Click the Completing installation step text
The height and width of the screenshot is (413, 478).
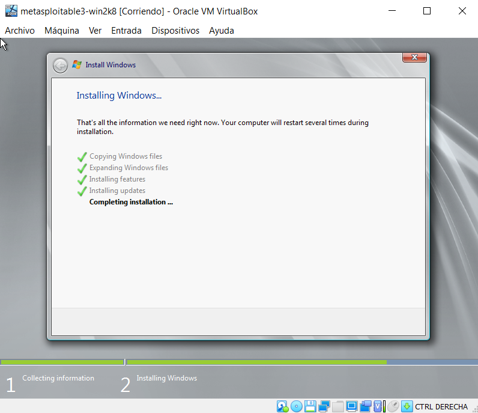(131, 202)
